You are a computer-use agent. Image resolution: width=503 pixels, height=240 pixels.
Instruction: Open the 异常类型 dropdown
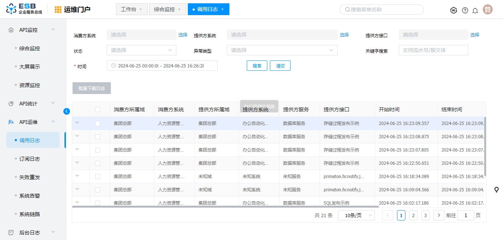[x=282, y=50]
